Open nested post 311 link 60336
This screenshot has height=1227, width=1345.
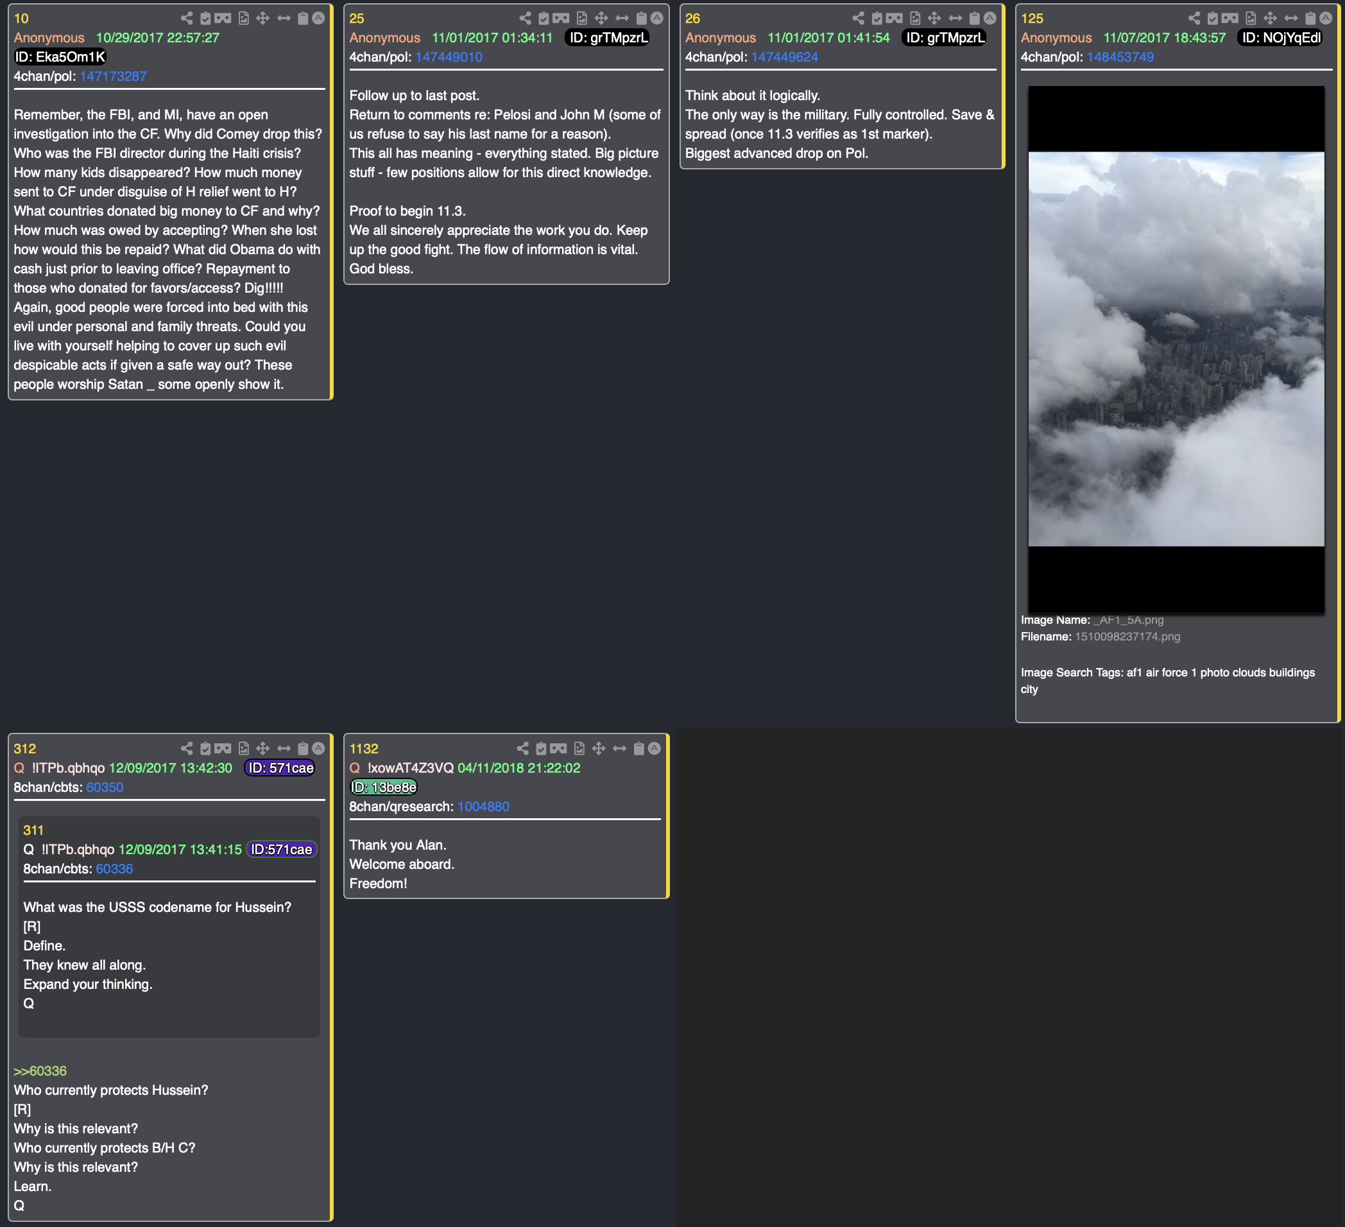tap(114, 869)
